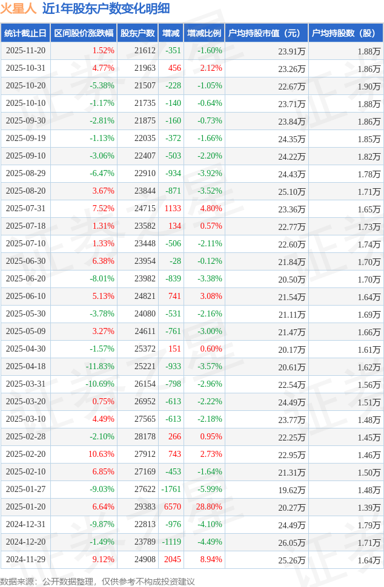Click the 10.63% price change value
The image size is (384, 587).
[x=101, y=454]
